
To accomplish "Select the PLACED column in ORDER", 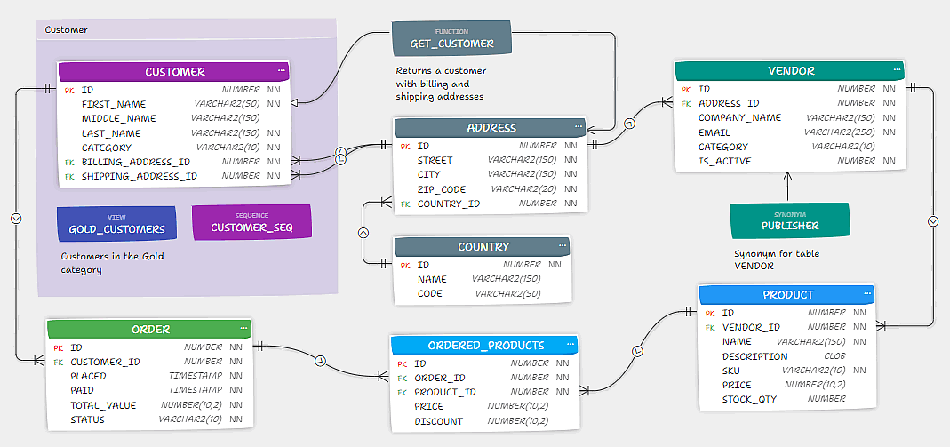I will click(150, 376).
